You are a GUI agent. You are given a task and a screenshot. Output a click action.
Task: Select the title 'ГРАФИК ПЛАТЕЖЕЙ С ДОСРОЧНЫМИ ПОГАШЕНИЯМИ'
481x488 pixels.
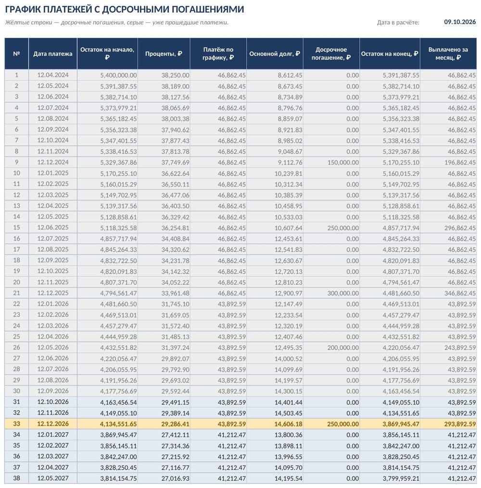point(125,9)
